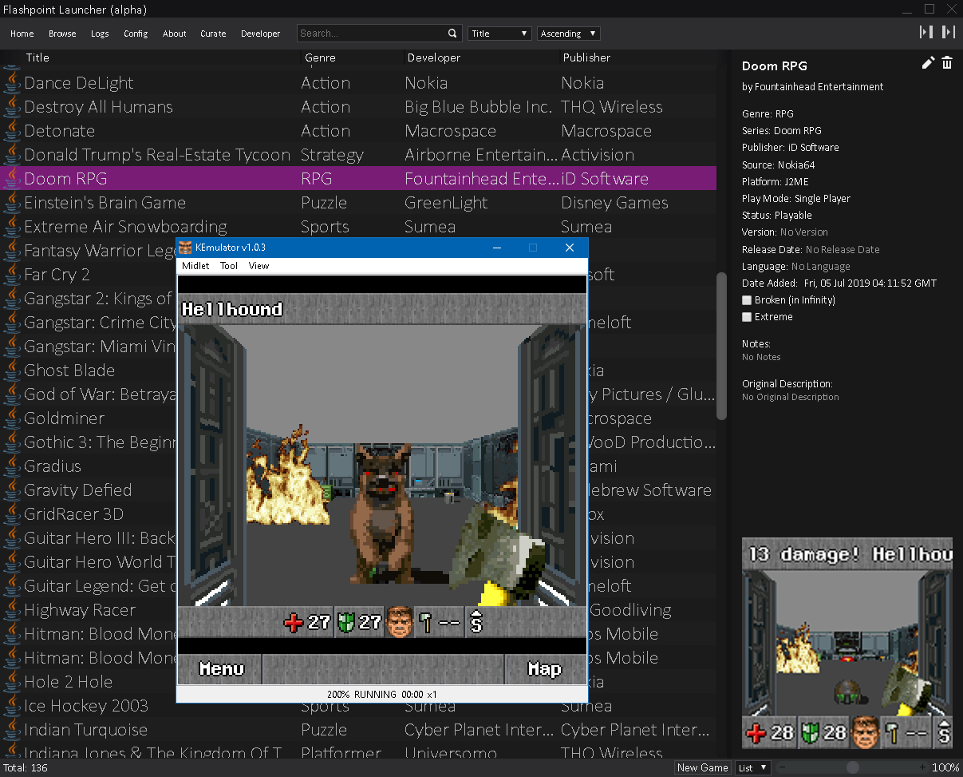Click the Java icon beside Fantasy Warrior
The width and height of the screenshot is (963, 777).
coord(11,251)
